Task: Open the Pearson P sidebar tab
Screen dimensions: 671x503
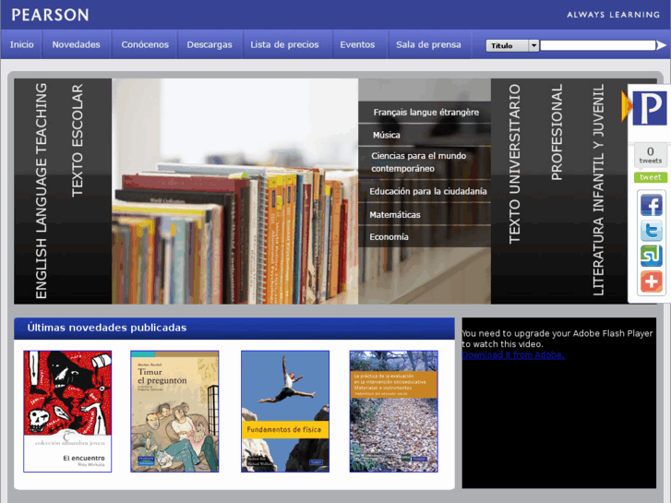Action: tap(649, 108)
